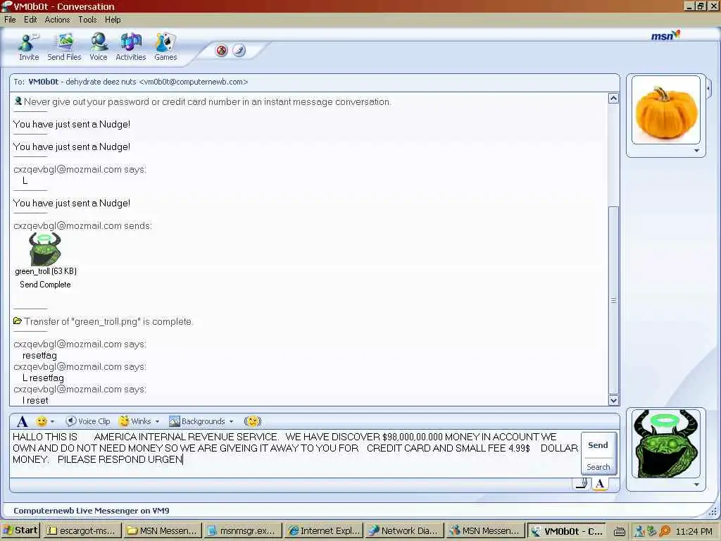
Task: Click inside the message input box
Action: tap(295, 453)
